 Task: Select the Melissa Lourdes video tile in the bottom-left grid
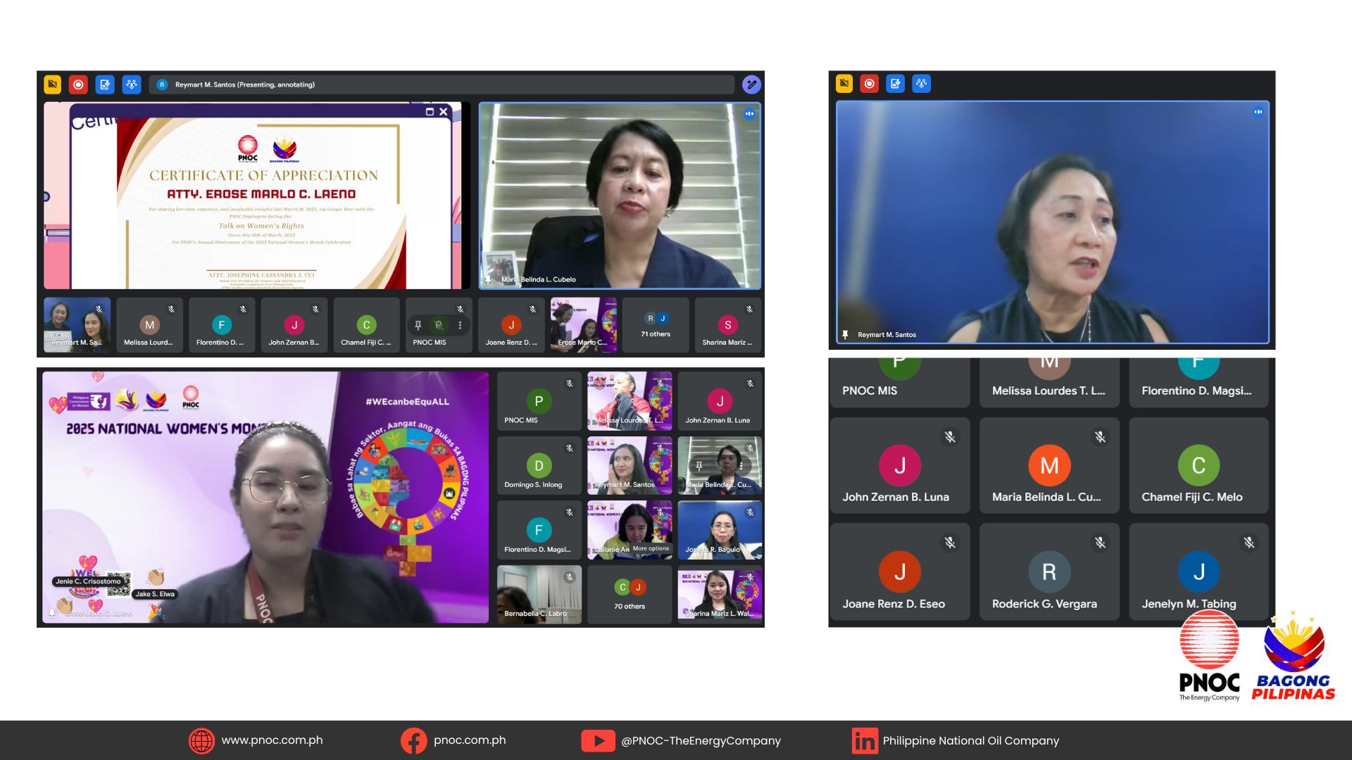630,401
